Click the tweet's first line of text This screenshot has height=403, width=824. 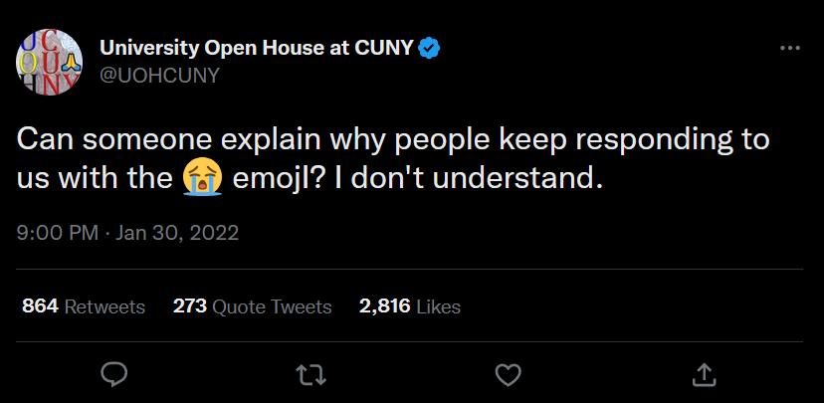tap(393, 138)
